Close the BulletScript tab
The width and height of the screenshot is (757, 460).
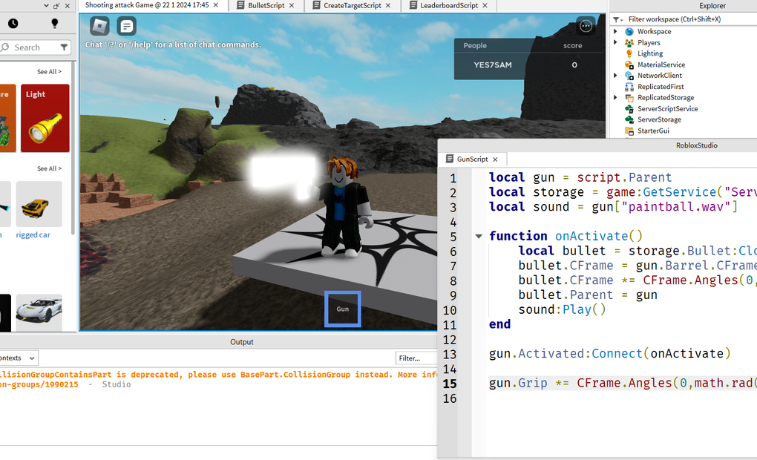[x=292, y=5]
